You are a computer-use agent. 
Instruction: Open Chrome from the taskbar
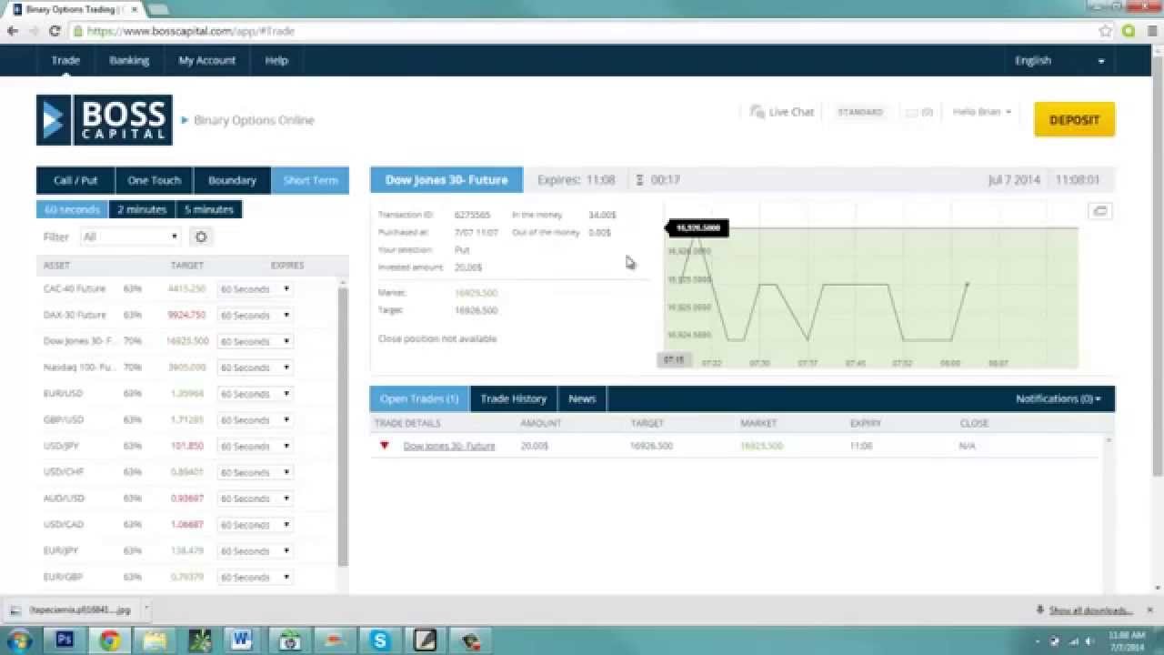[x=110, y=640]
